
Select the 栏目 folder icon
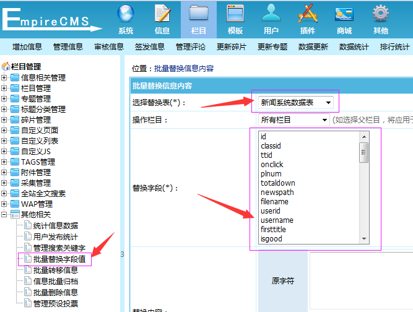[199, 14]
